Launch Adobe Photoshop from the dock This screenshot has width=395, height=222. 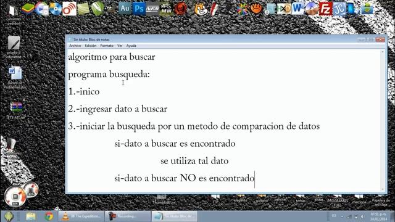(x=139, y=9)
